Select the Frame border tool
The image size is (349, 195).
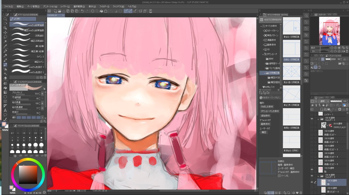pos(5,101)
